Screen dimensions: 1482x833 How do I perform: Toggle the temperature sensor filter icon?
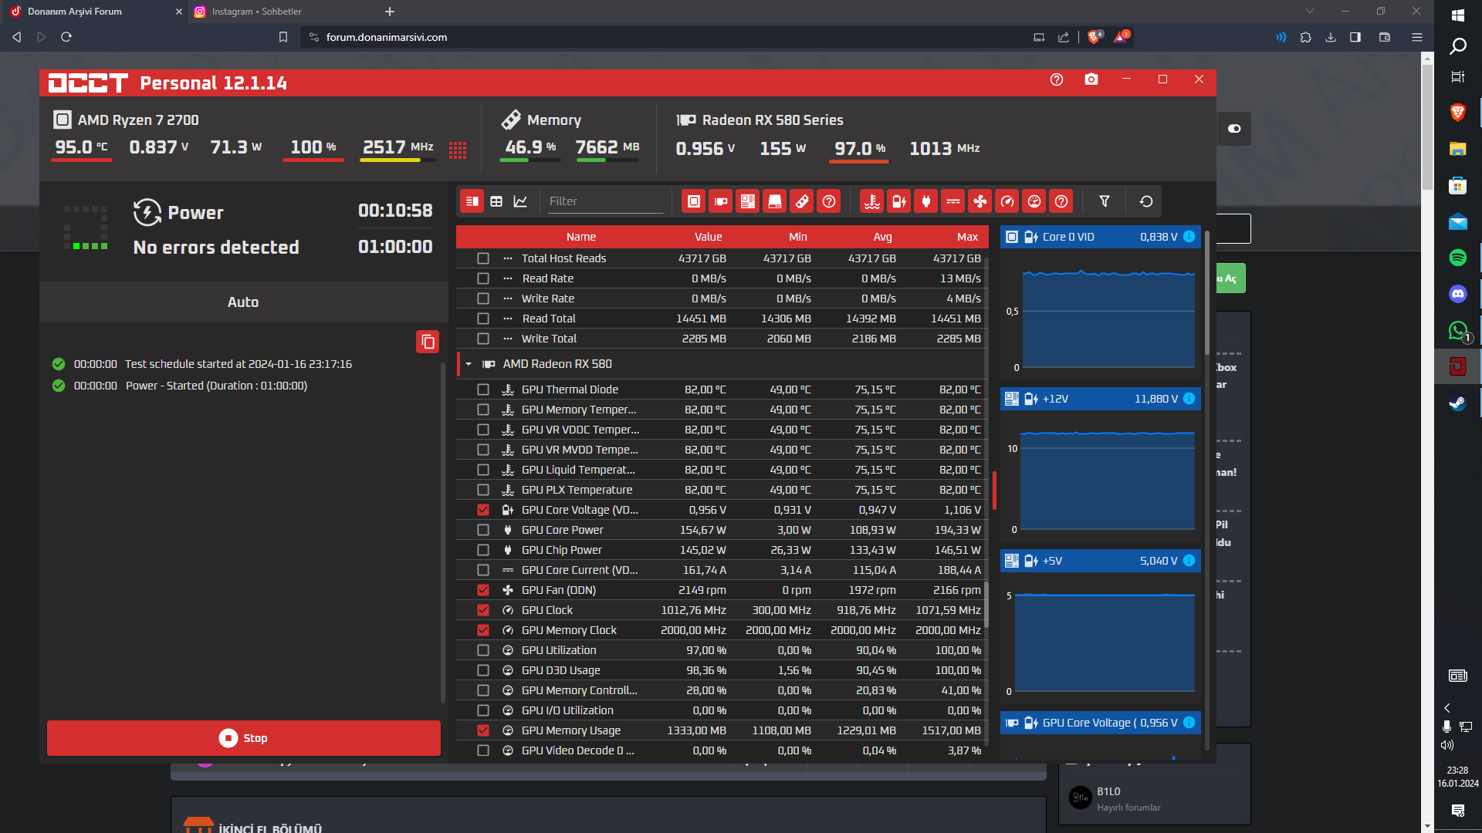pyautogui.click(x=872, y=201)
